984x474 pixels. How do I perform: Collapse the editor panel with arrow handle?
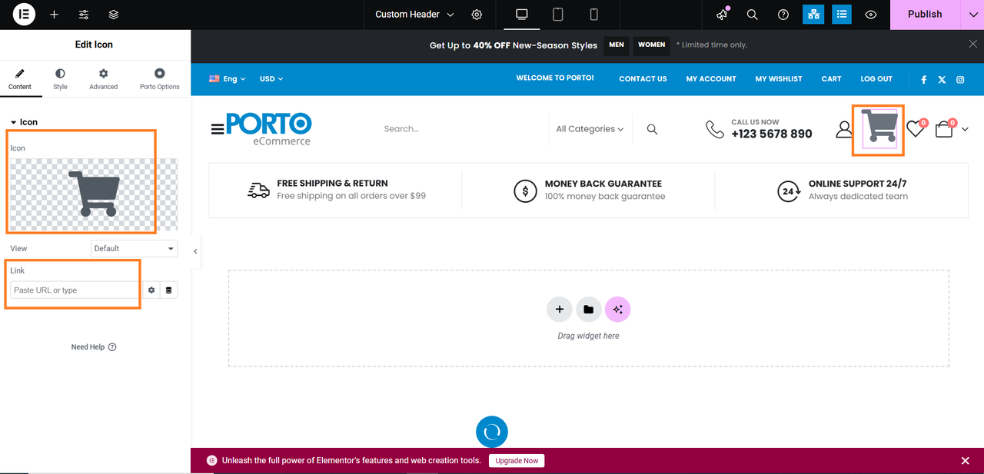pos(195,251)
